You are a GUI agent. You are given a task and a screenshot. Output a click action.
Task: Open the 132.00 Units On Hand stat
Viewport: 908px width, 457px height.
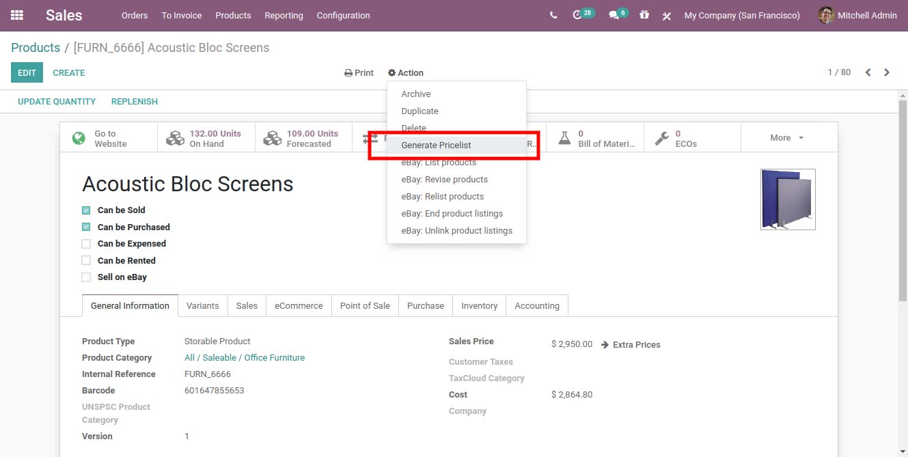(206, 139)
